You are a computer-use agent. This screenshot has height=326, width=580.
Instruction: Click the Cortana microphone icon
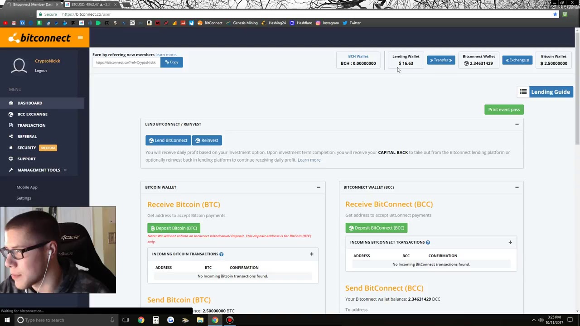click(112, 320)
